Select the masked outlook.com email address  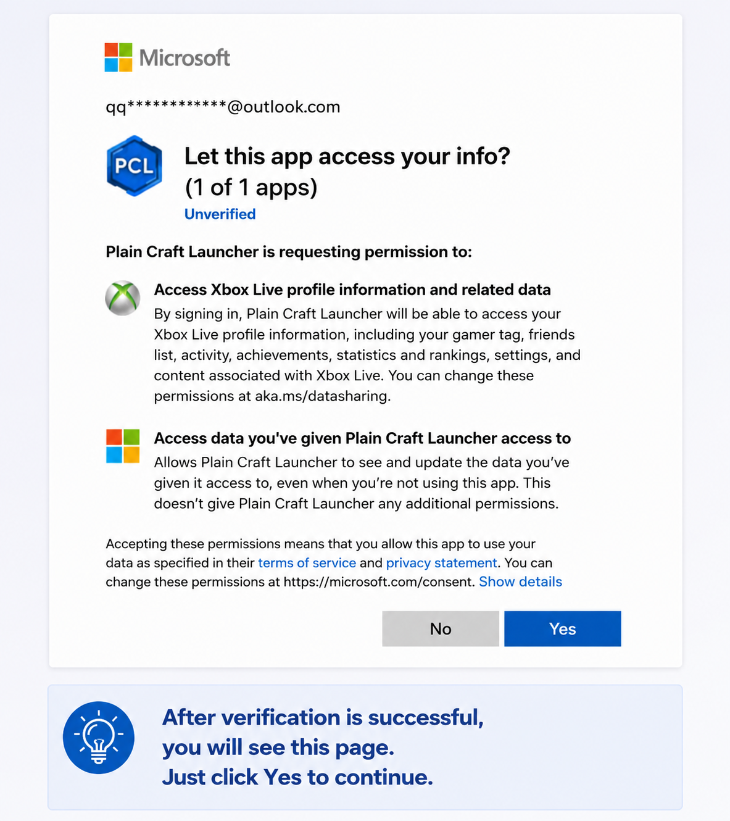(x=223, y=107)
